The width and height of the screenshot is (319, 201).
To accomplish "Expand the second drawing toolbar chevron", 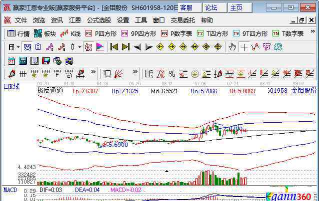I will 135,72.
